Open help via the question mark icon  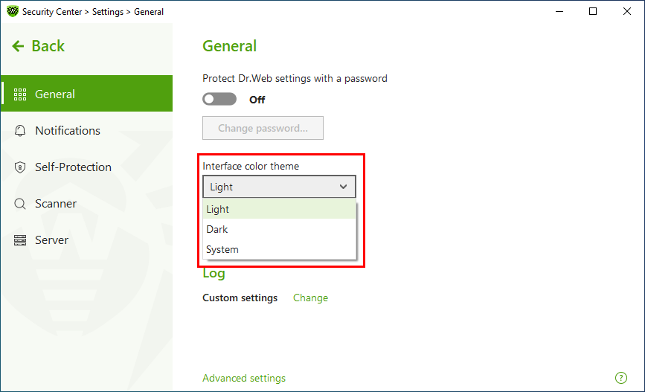(x=620, y=378)
